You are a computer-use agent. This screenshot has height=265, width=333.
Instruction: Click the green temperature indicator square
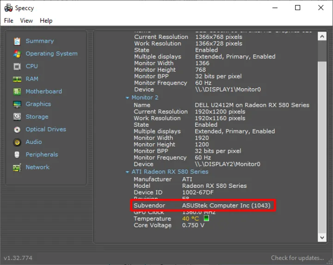coord(206,218)
